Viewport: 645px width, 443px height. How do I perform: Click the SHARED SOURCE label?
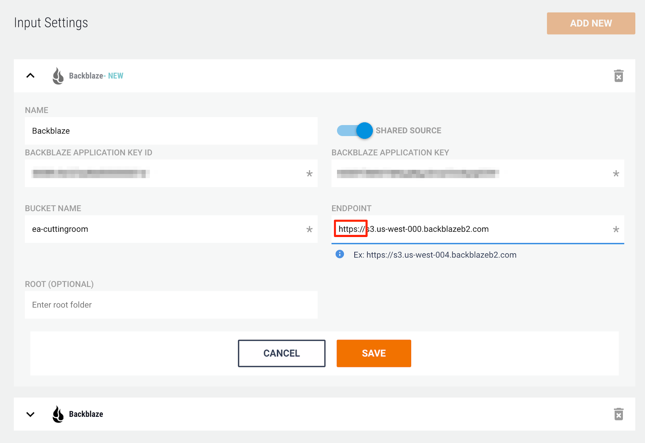click(x=408, y=130)
